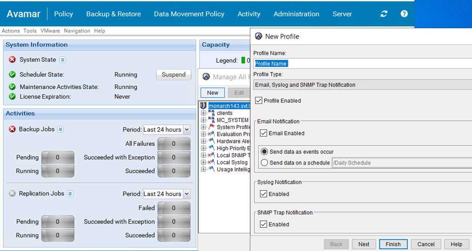Image resolution: width=472 pixels, height=251 pixels.
Task: Click the monarch143 server icon in tree
Action: 204,106
